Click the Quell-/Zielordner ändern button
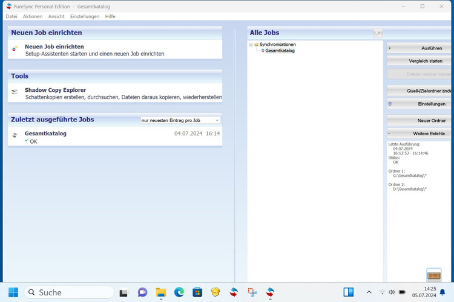Image resolution: width=454 pixels, height=302 pixels. [x=419, y=91]
